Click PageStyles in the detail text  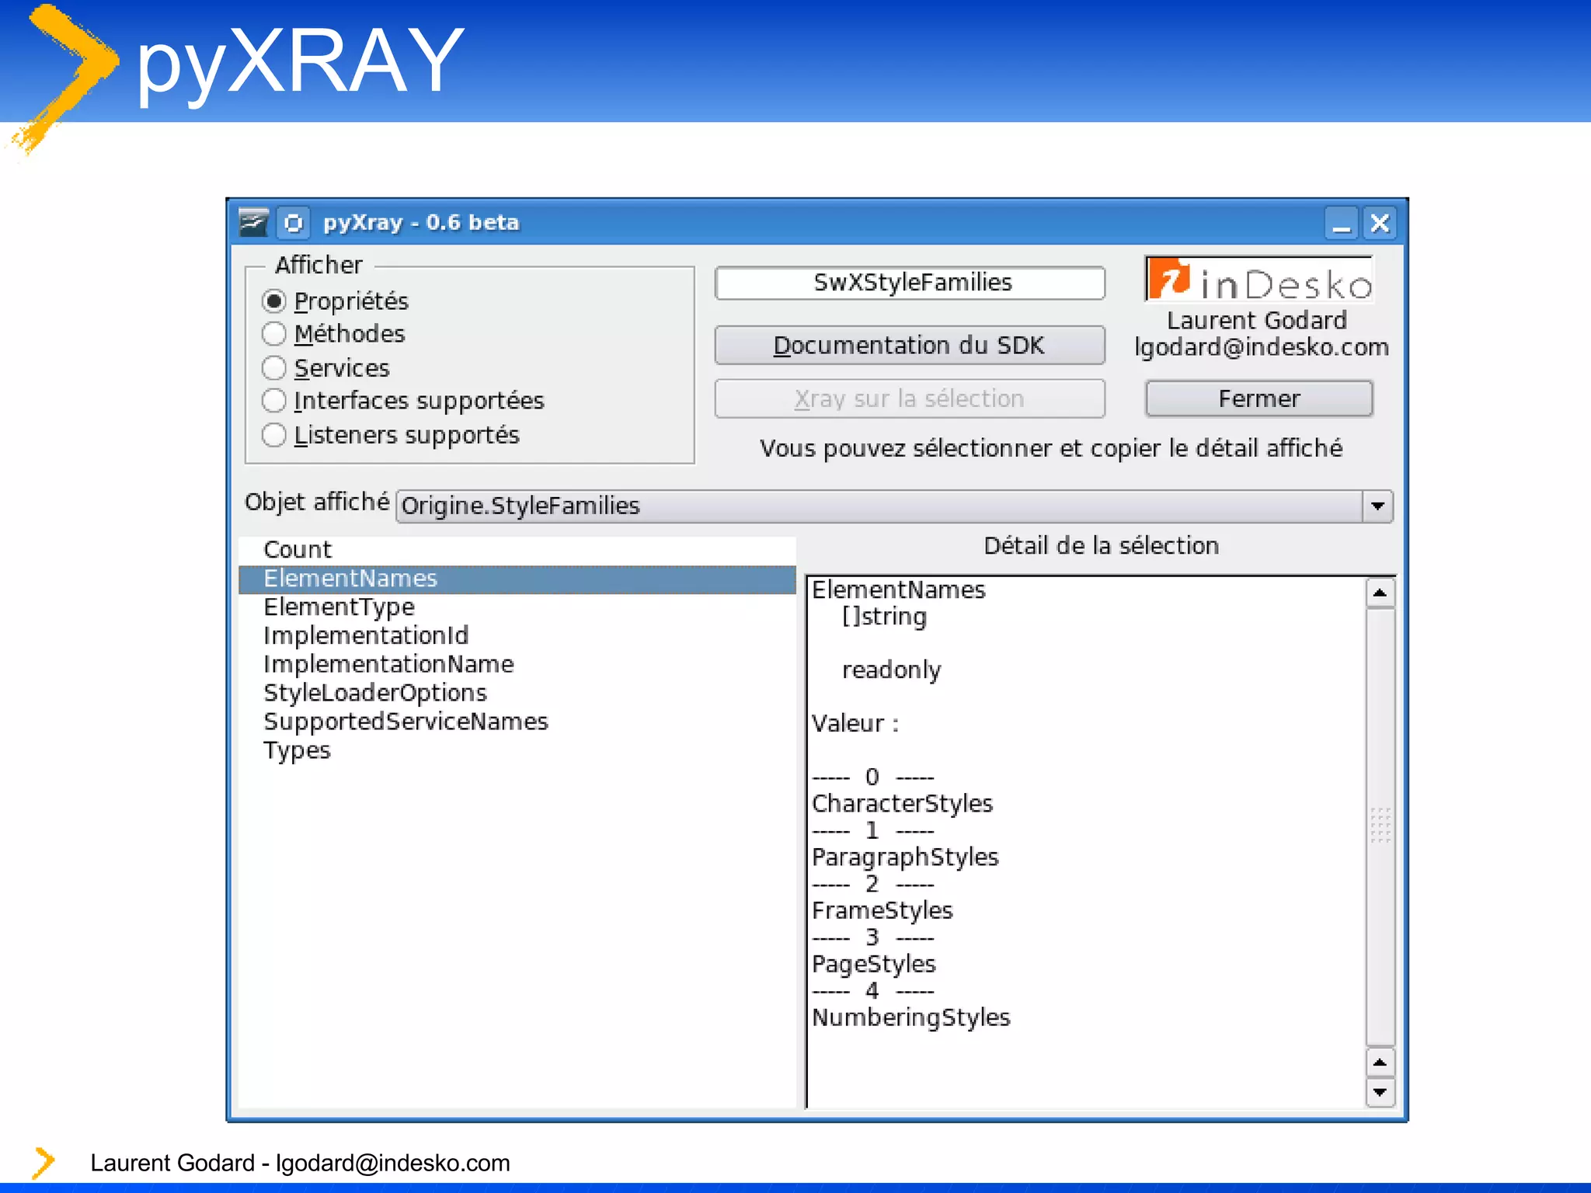[874, 965]
